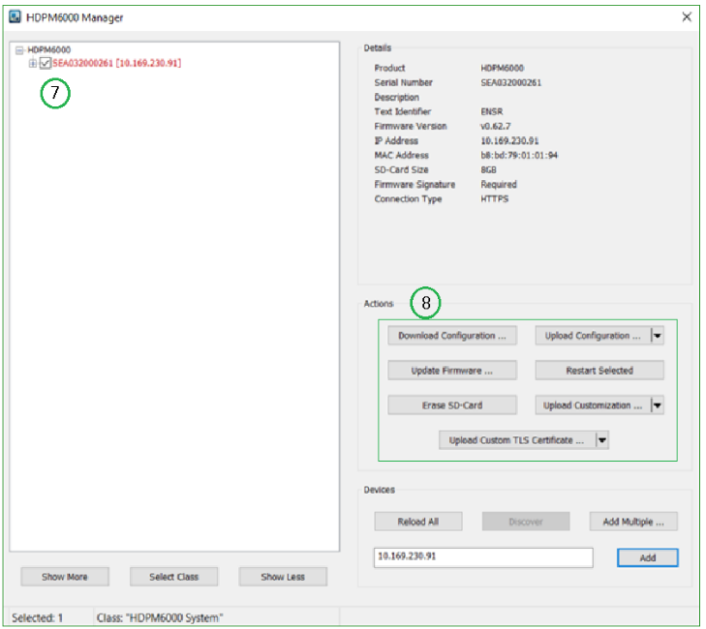Click the HDPM6000 Manager app icon in title bar

[x=15, y=17]
